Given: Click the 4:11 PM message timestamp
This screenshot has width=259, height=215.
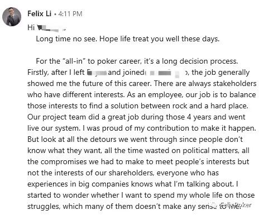Looking at the screenshot, I should (70, 14).
